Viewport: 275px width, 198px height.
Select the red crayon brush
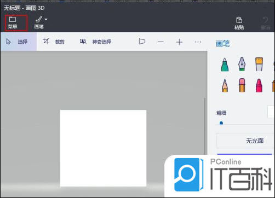[x=259, y=85]
